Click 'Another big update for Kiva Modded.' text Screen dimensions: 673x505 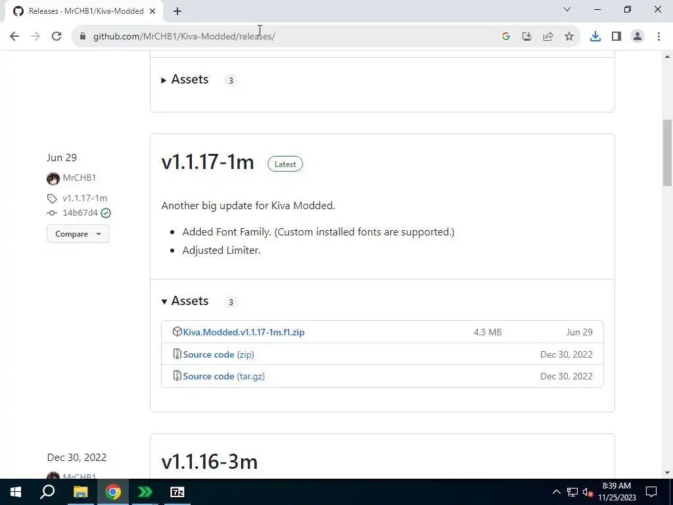tap(248, 206)
